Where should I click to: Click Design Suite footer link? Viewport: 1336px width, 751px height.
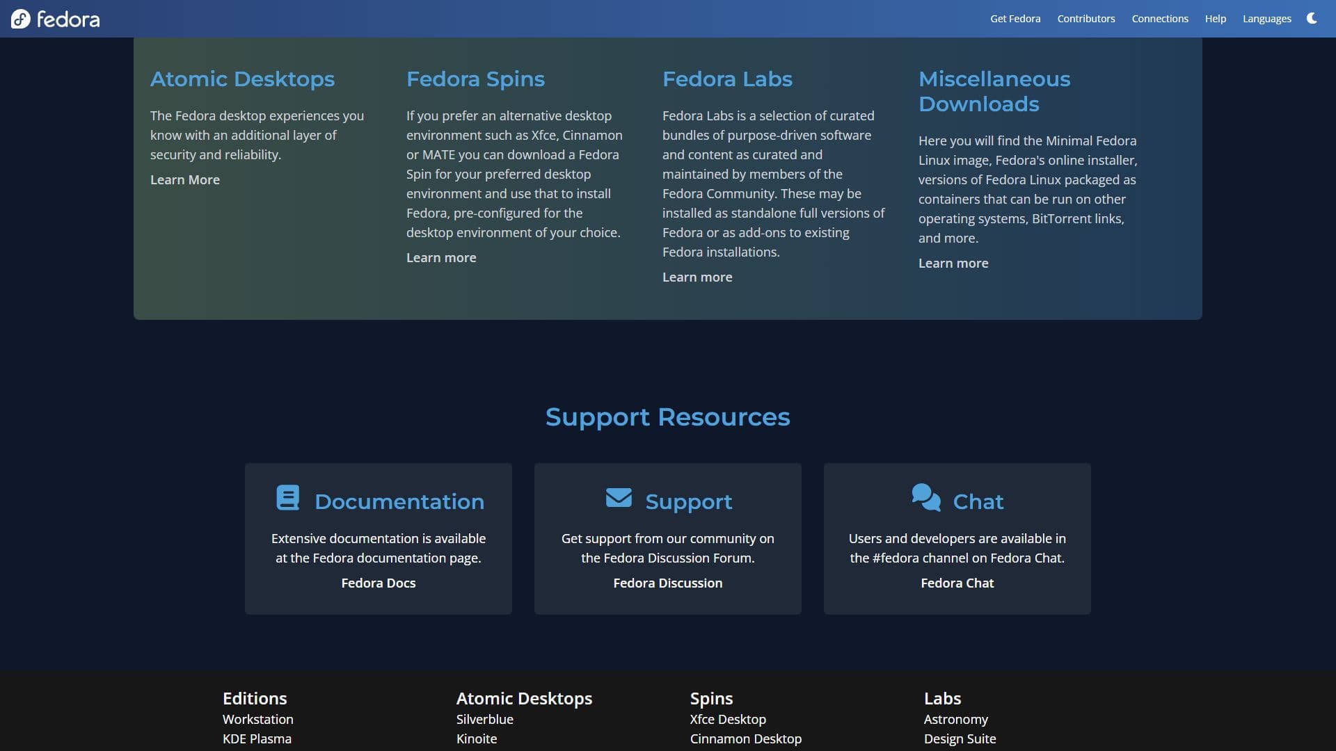960,738
